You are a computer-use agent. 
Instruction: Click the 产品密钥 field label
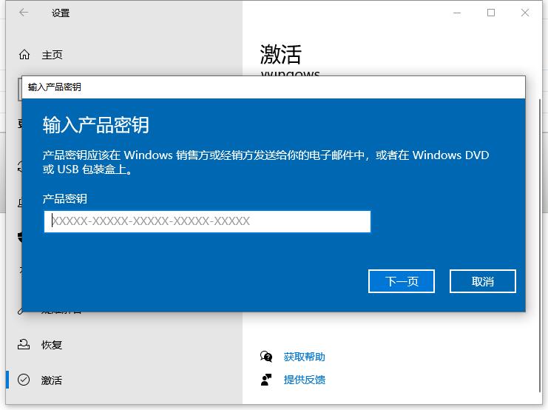64,198
